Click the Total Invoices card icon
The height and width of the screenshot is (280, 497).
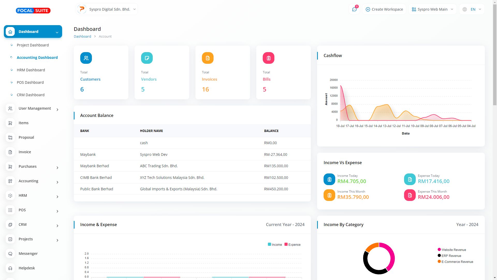pyautogui.click(x=208, y=58)
